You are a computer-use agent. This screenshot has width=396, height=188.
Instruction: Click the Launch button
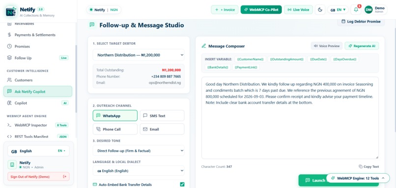pyautogui.click(x=312, y=181)
